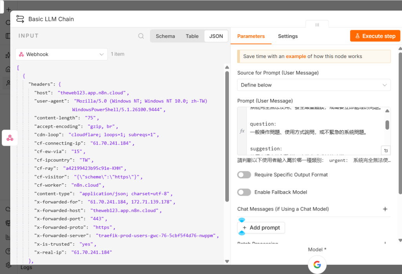
Task: Click the x-real-ip value "61.70.241.184"
Action: click(92, 252)
